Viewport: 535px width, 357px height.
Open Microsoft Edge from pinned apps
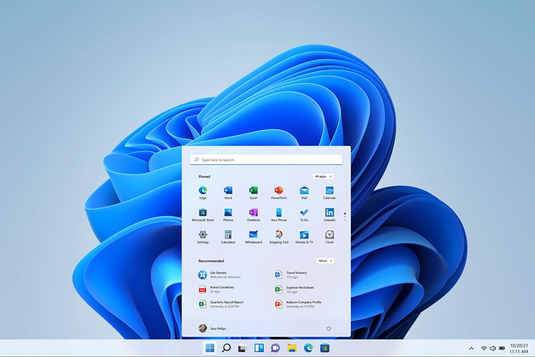pyautogui.click(x=203, y=191)
